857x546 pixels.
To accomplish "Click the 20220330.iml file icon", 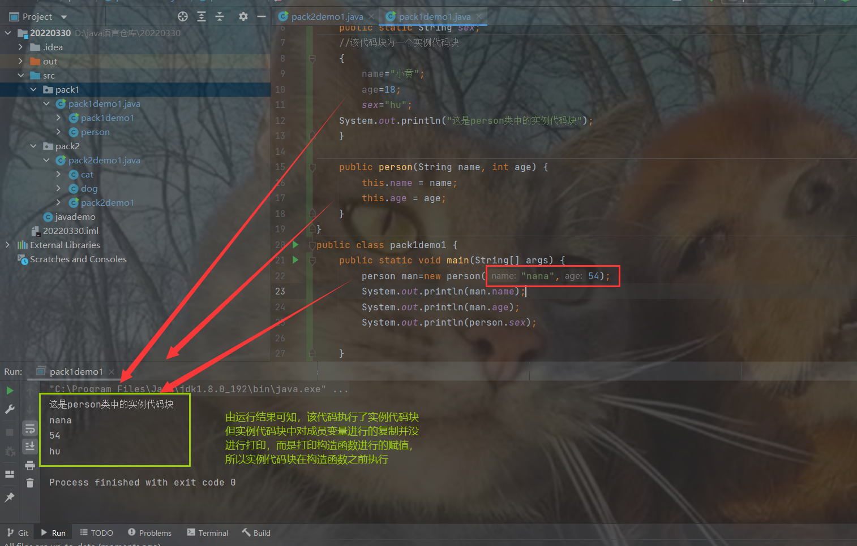I will pos(36,231).
